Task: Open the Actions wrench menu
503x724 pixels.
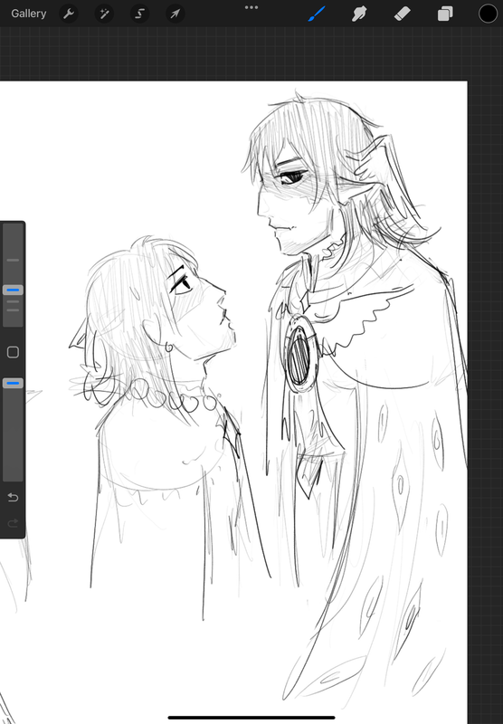Action: coord(69,14)
